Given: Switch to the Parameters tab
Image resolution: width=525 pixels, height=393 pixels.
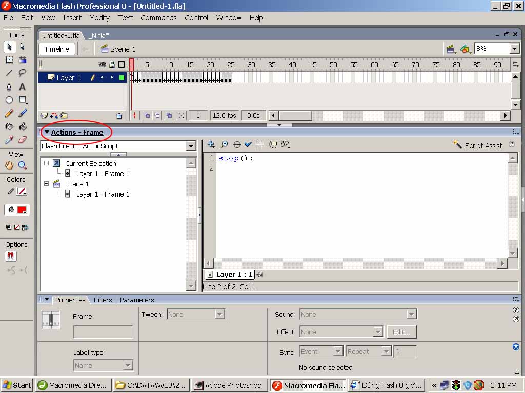Looking at the screenshot, I should [137, 300].
